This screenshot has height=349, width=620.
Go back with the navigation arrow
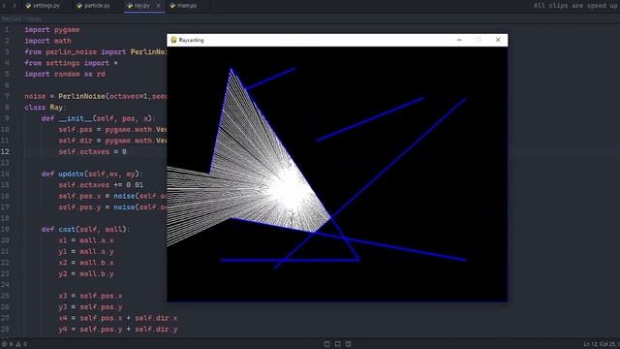tap(4, 6)
